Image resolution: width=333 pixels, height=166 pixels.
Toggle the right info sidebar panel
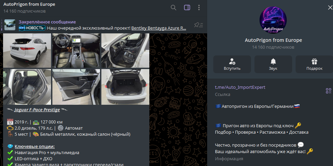click(x=187, y=7)
